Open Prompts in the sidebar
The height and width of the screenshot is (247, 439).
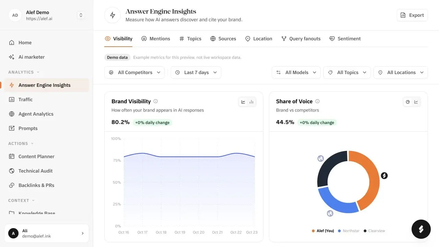pos(46,128)
